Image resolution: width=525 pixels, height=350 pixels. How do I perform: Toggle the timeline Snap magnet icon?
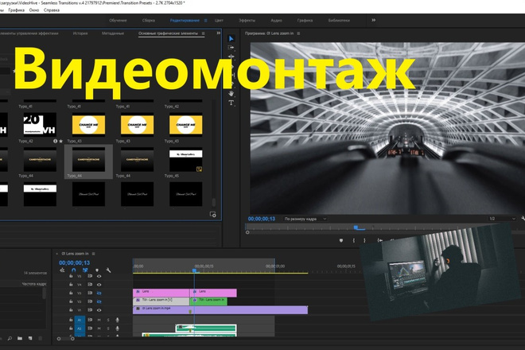click(74, 270)
